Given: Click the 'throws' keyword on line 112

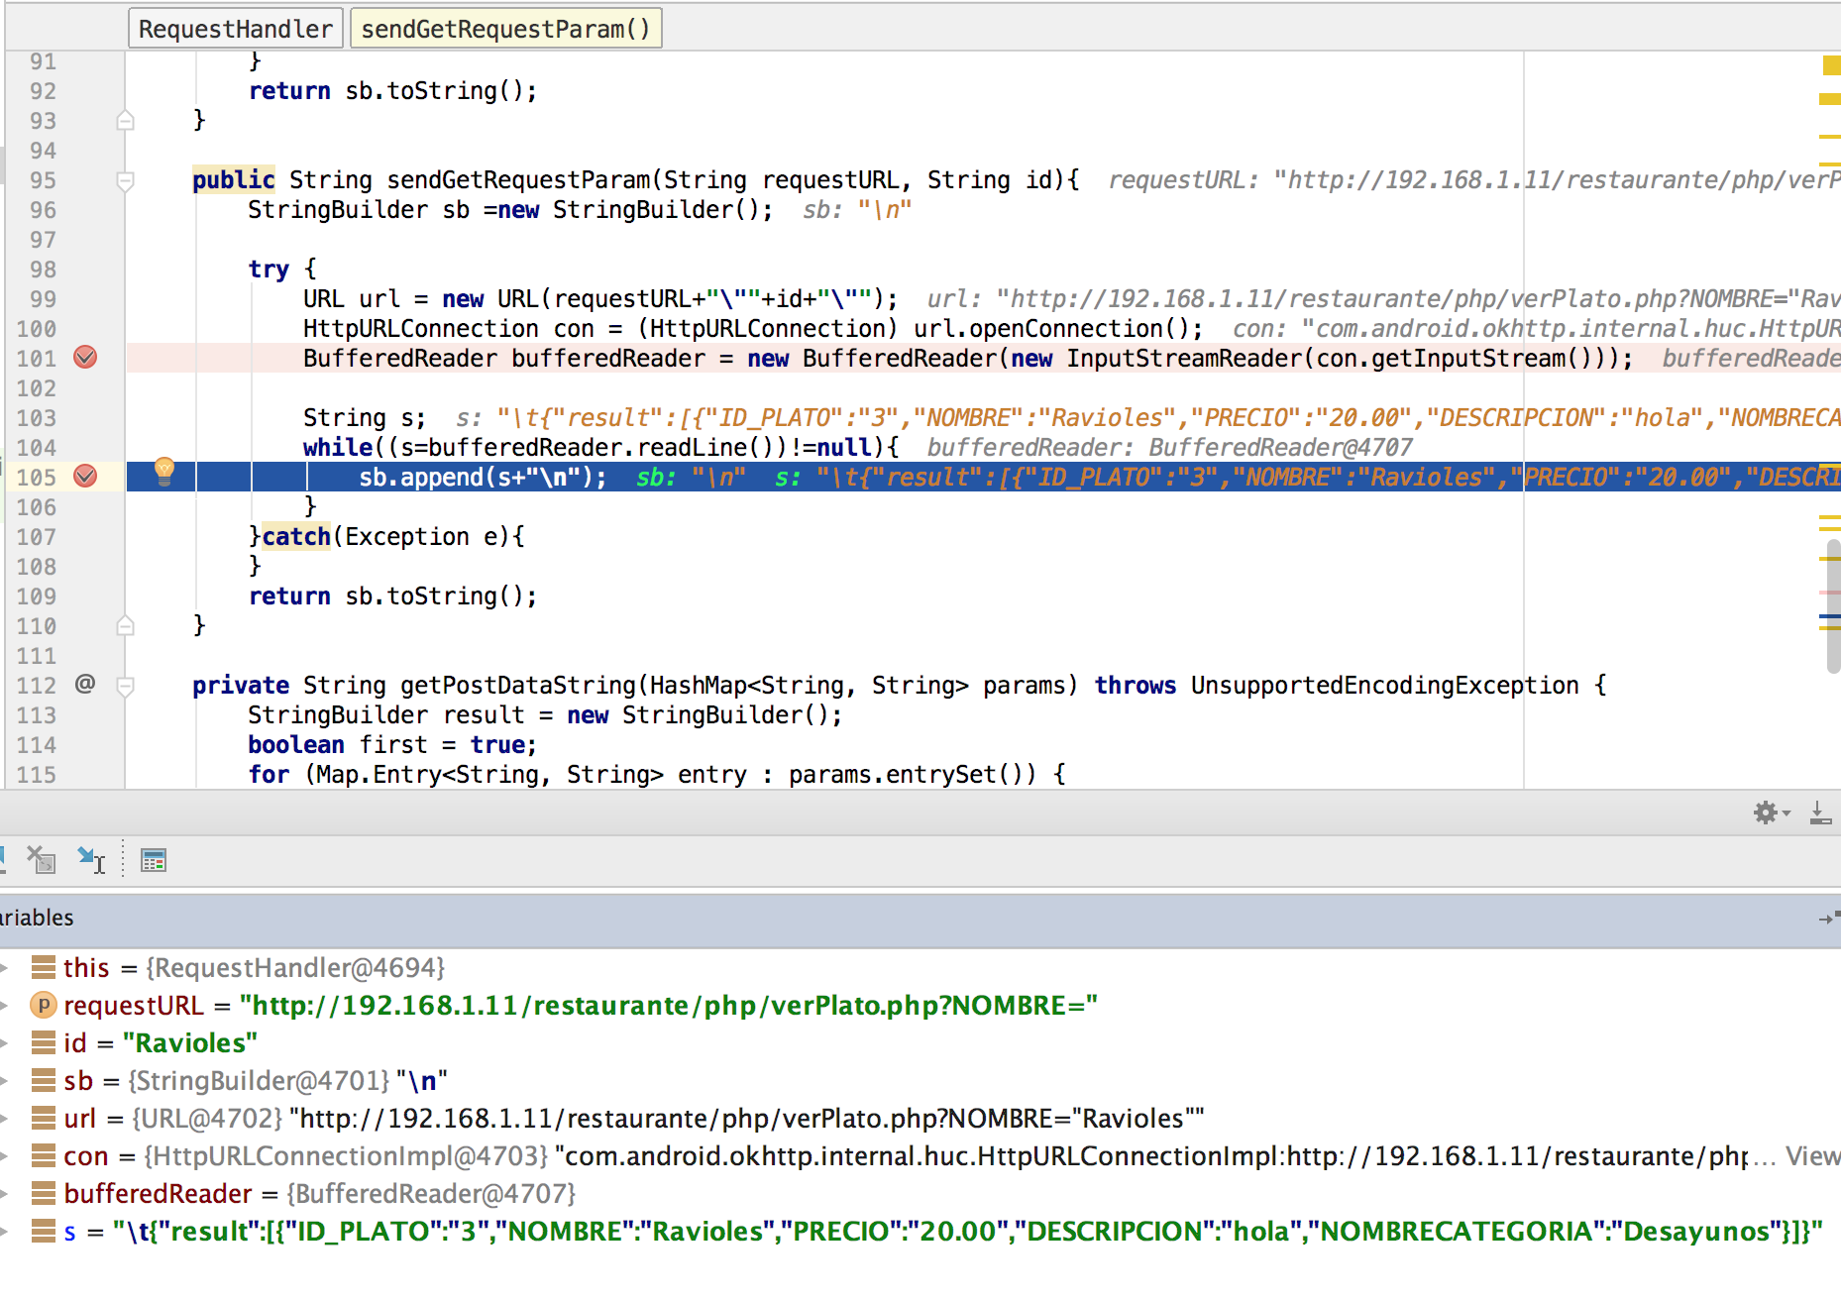Looking at the screenshot, I should pyautogui.click(x=1135, y=686).
